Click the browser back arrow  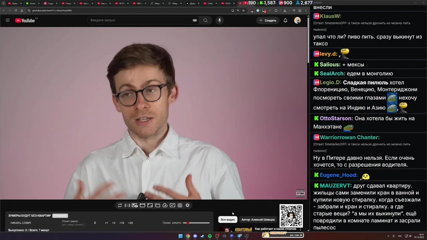pyautogui.click(x=4, y=10)
